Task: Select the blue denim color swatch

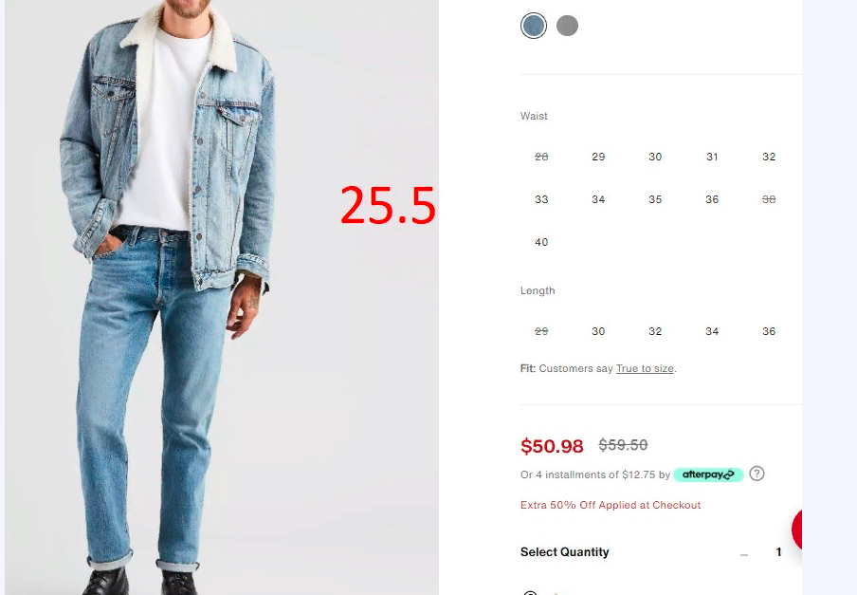Action: [534, 26]
